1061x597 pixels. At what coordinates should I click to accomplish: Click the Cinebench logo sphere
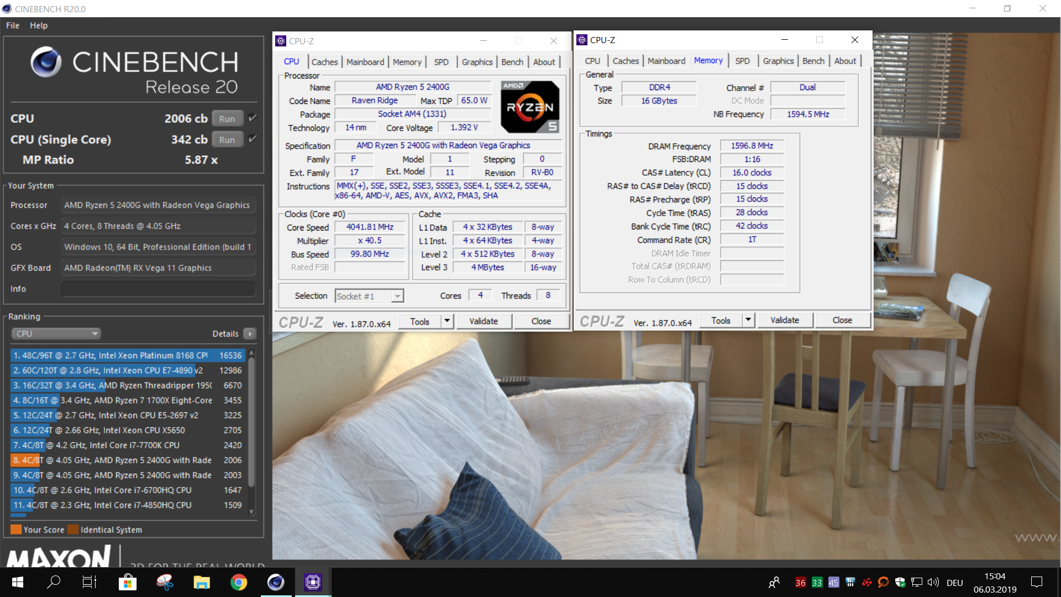pyautogui.click(x=46, y=61)
